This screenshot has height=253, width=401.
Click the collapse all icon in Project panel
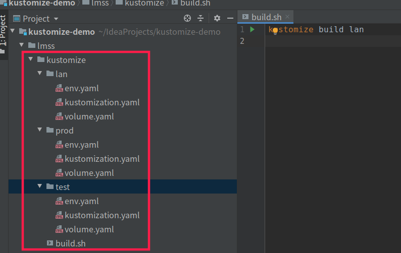[201, 18]
